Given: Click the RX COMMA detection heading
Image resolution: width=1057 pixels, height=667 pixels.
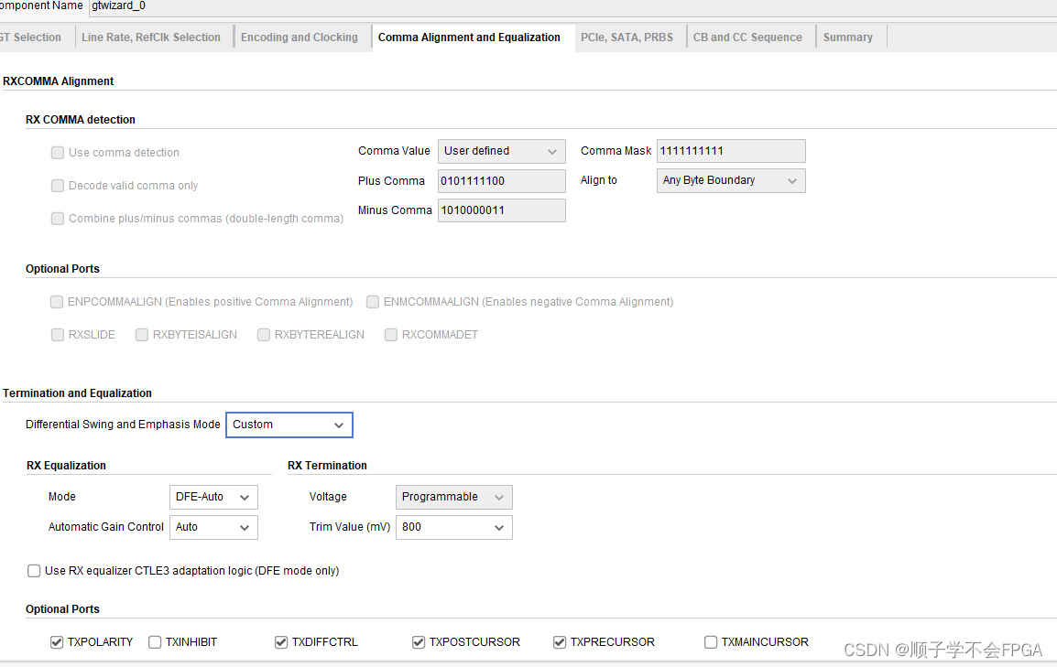Looking at the screenshot, I should click(x=81, y=120).
